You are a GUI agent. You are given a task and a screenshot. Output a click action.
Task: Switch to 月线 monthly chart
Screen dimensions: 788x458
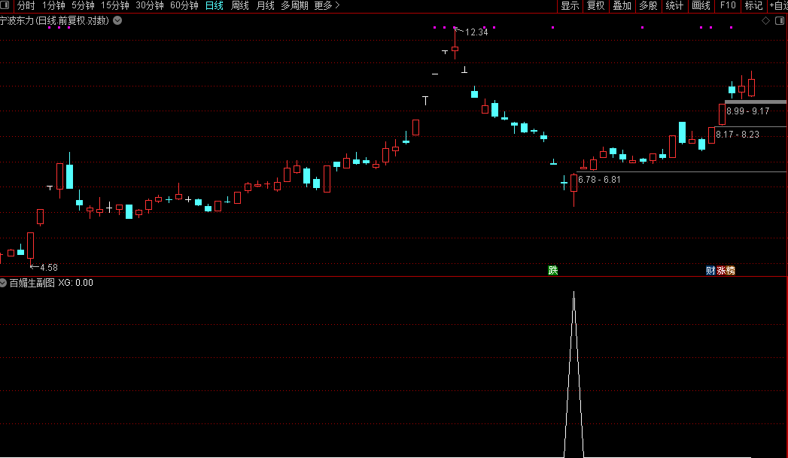tap(266, 5)
